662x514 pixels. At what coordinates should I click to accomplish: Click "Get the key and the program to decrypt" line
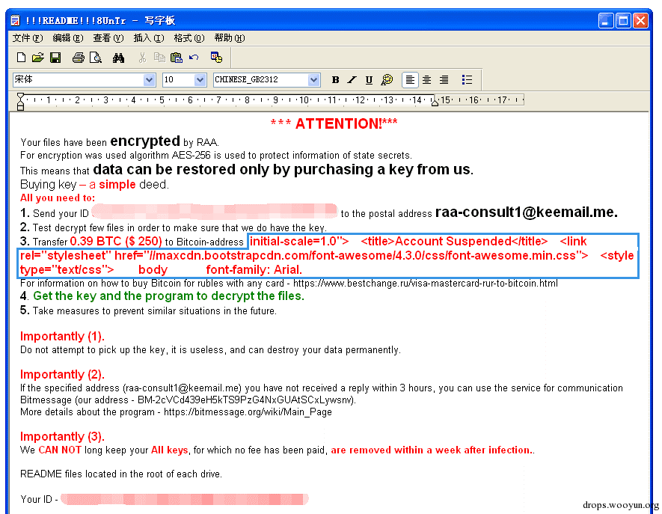pyautogui.click(x=168, y=296)
